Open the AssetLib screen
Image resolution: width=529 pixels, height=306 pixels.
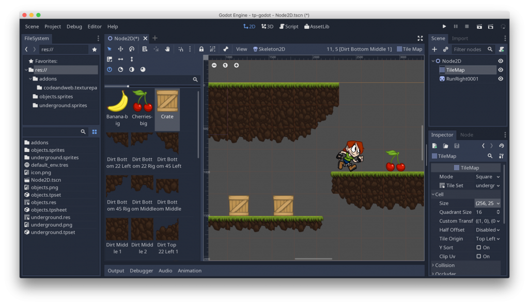point(317,26)
